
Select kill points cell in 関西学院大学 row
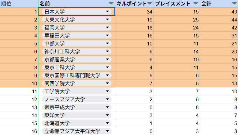tap(134, 83)
